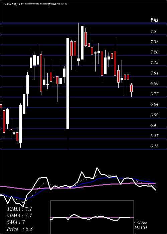Click the 7.26 price level label
This screenshot has width=167, height=234.
(154, 52)
